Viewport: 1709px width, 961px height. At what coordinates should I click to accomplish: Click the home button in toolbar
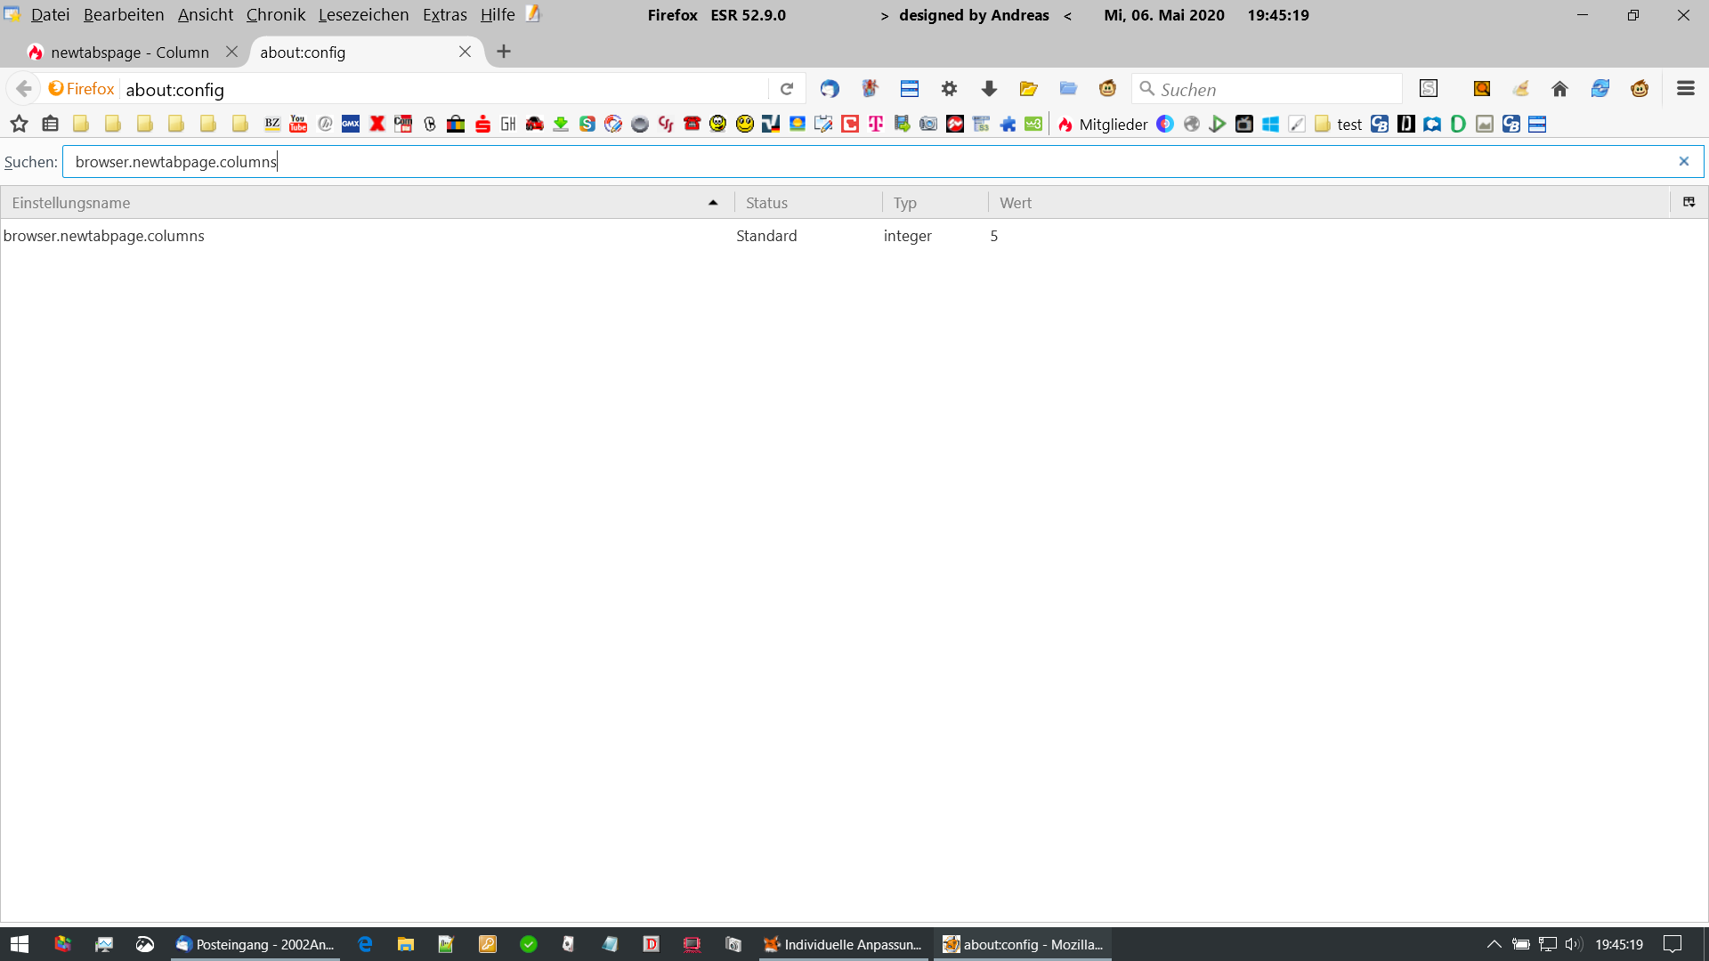[x=1559, y=89]
